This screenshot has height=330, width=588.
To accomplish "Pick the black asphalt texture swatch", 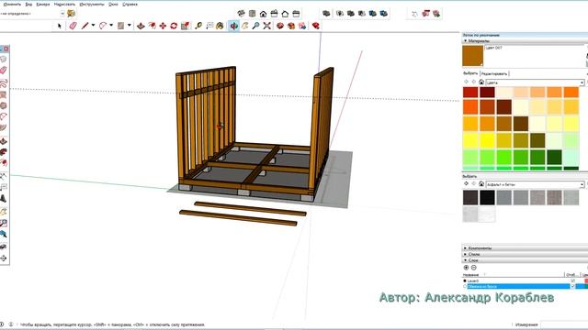I will [x=487, y=198].
